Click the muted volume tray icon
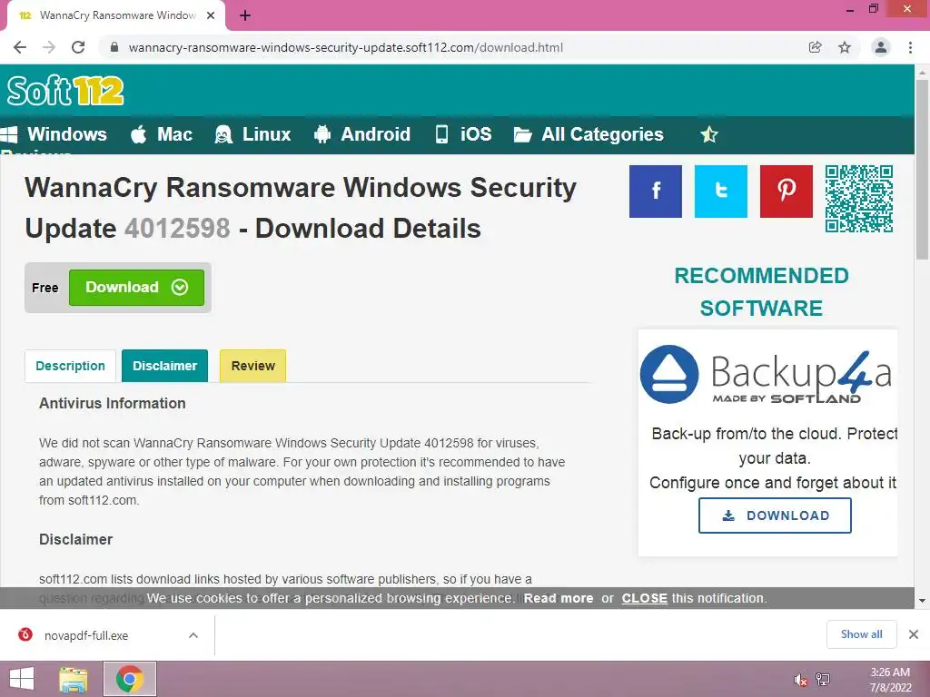This screenshot has height=697, width=930. click(800, 680)
